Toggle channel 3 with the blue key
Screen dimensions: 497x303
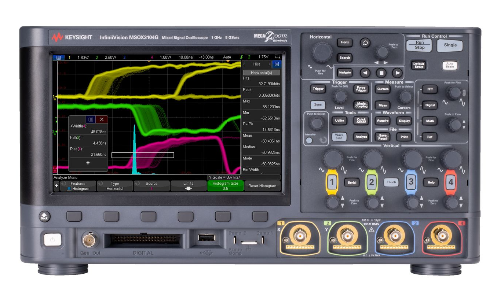(411, 182)
